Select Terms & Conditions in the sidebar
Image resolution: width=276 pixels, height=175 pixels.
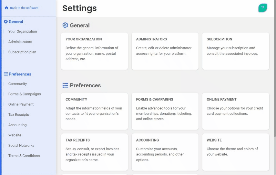click(x=24, y=156)
